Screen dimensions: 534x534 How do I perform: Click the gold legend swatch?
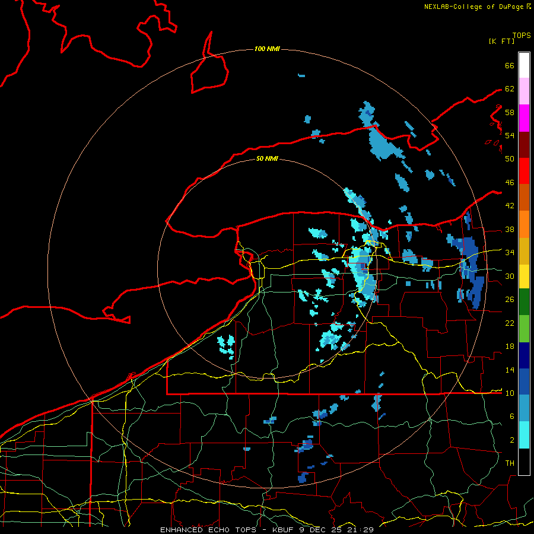pos(524,251)
